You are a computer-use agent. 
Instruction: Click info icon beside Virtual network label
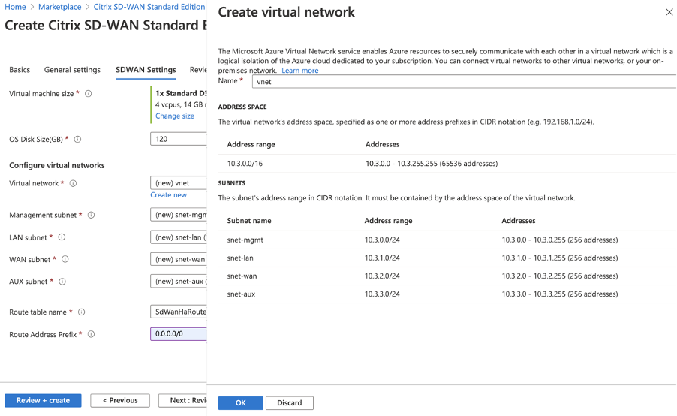tap(74, 183)
